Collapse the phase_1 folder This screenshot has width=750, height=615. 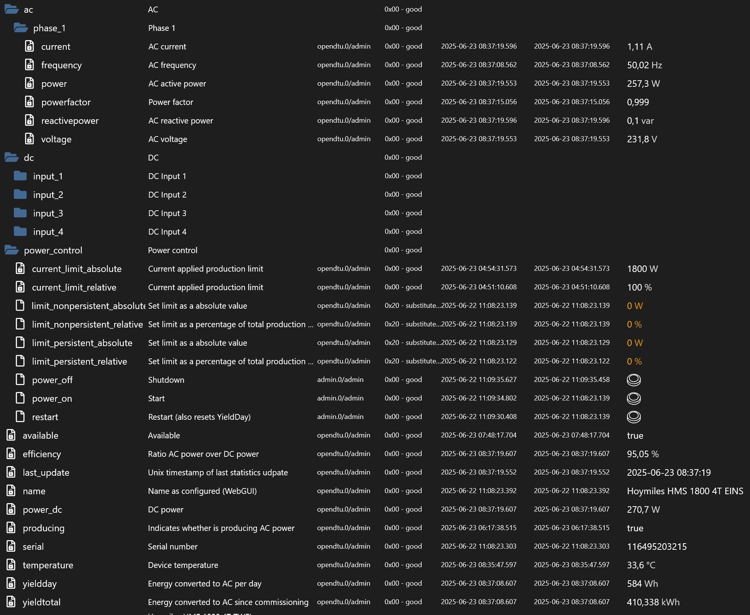click(x=20, y=28)
